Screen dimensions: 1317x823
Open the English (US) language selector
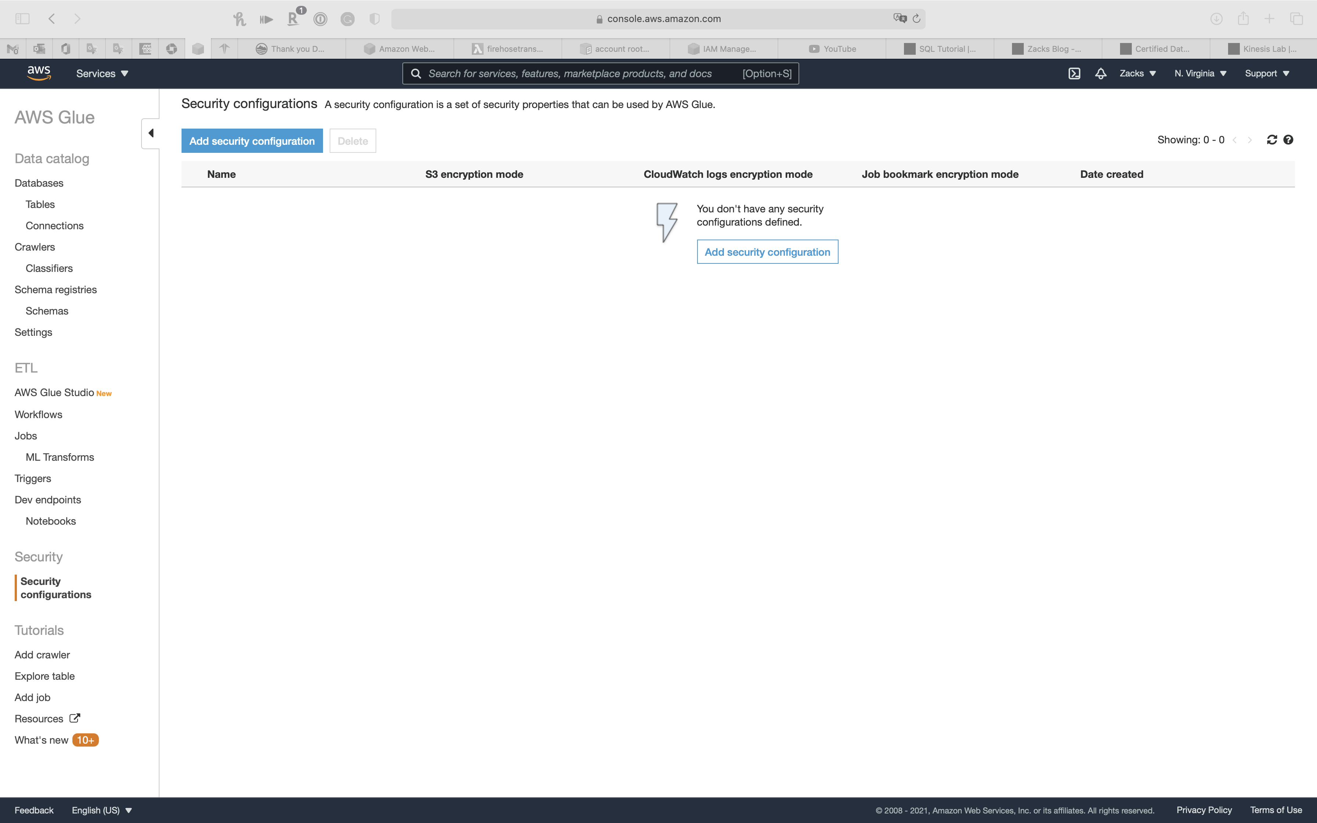[102, 810]
